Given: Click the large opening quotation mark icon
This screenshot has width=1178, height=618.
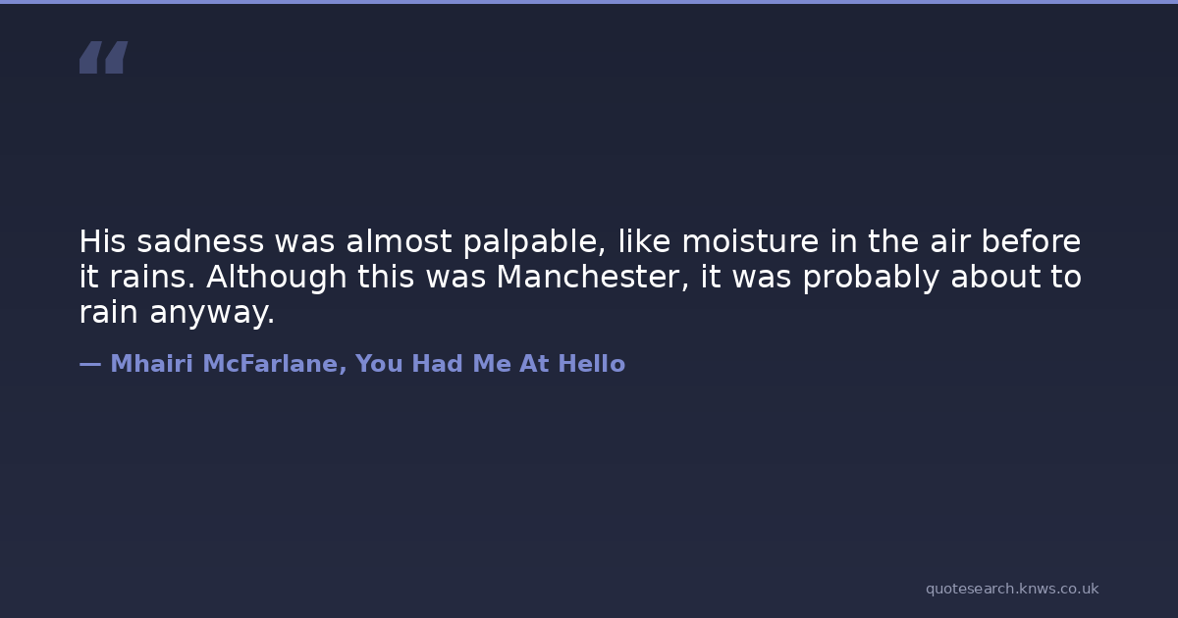Looking at the screenshot, I should coord(103,58).
